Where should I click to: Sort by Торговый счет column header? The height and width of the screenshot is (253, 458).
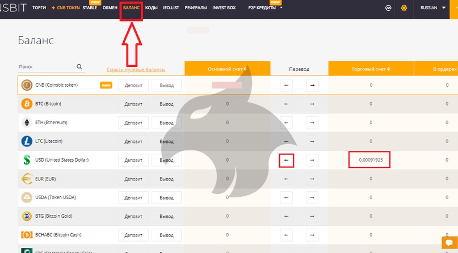(371, 69)
